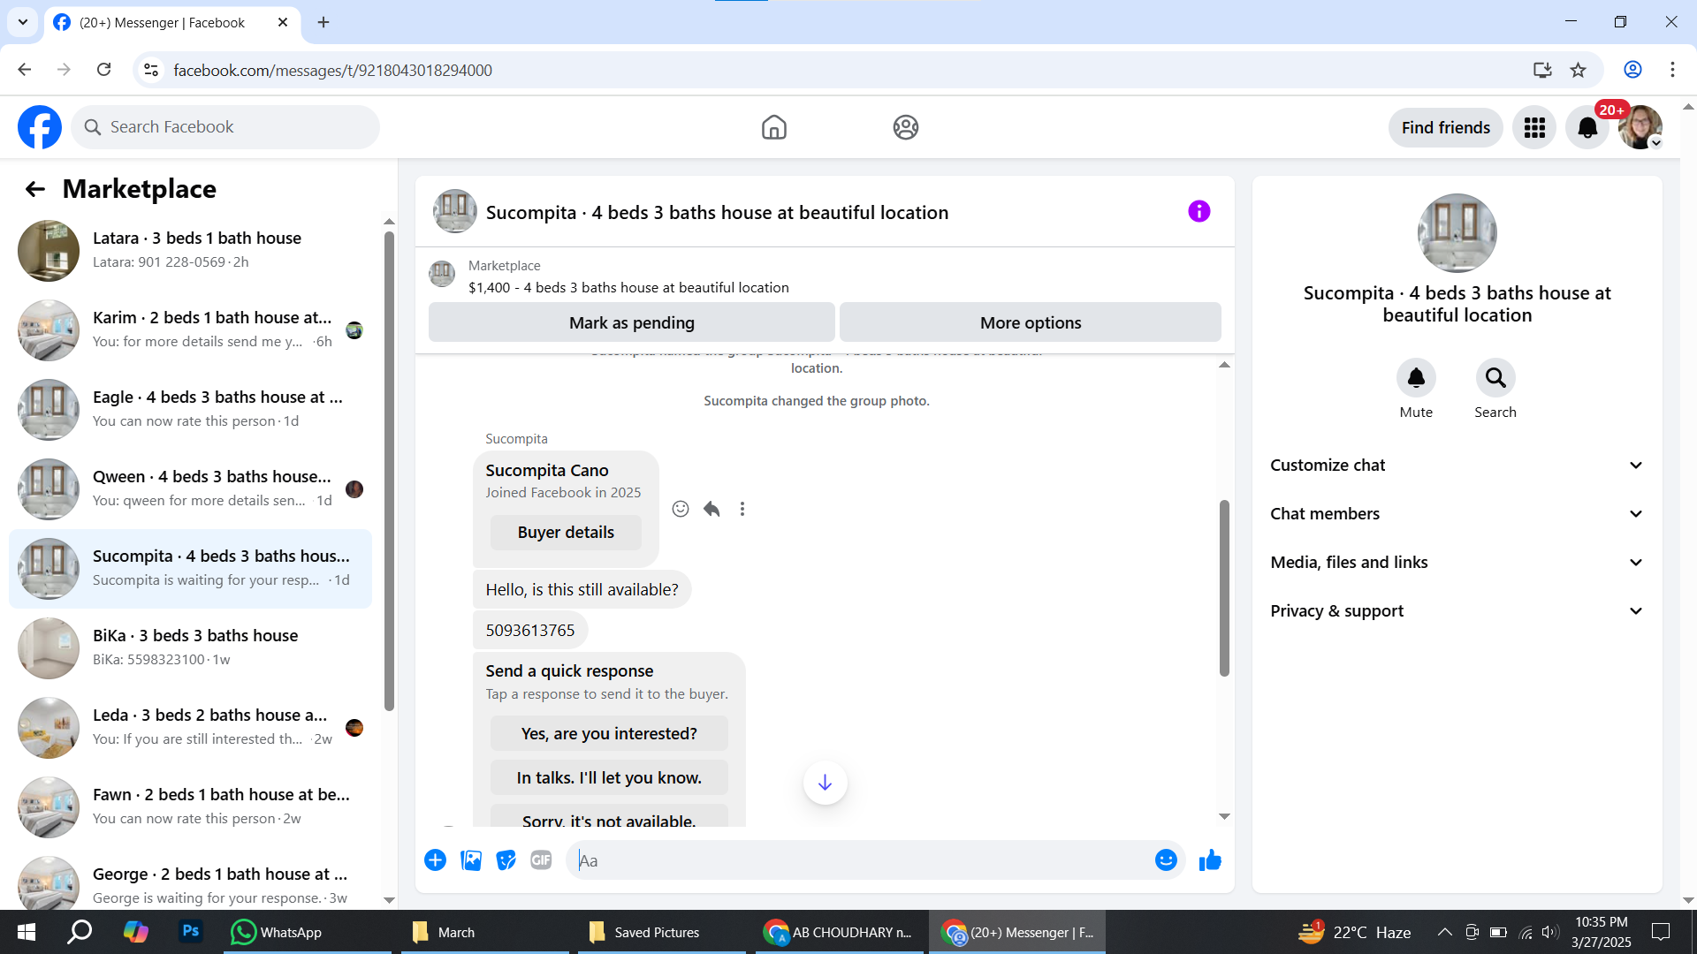Viewport: 1697px width, 954px height.
Task: Open conversation information purple icon
Action: point(1199,212)
